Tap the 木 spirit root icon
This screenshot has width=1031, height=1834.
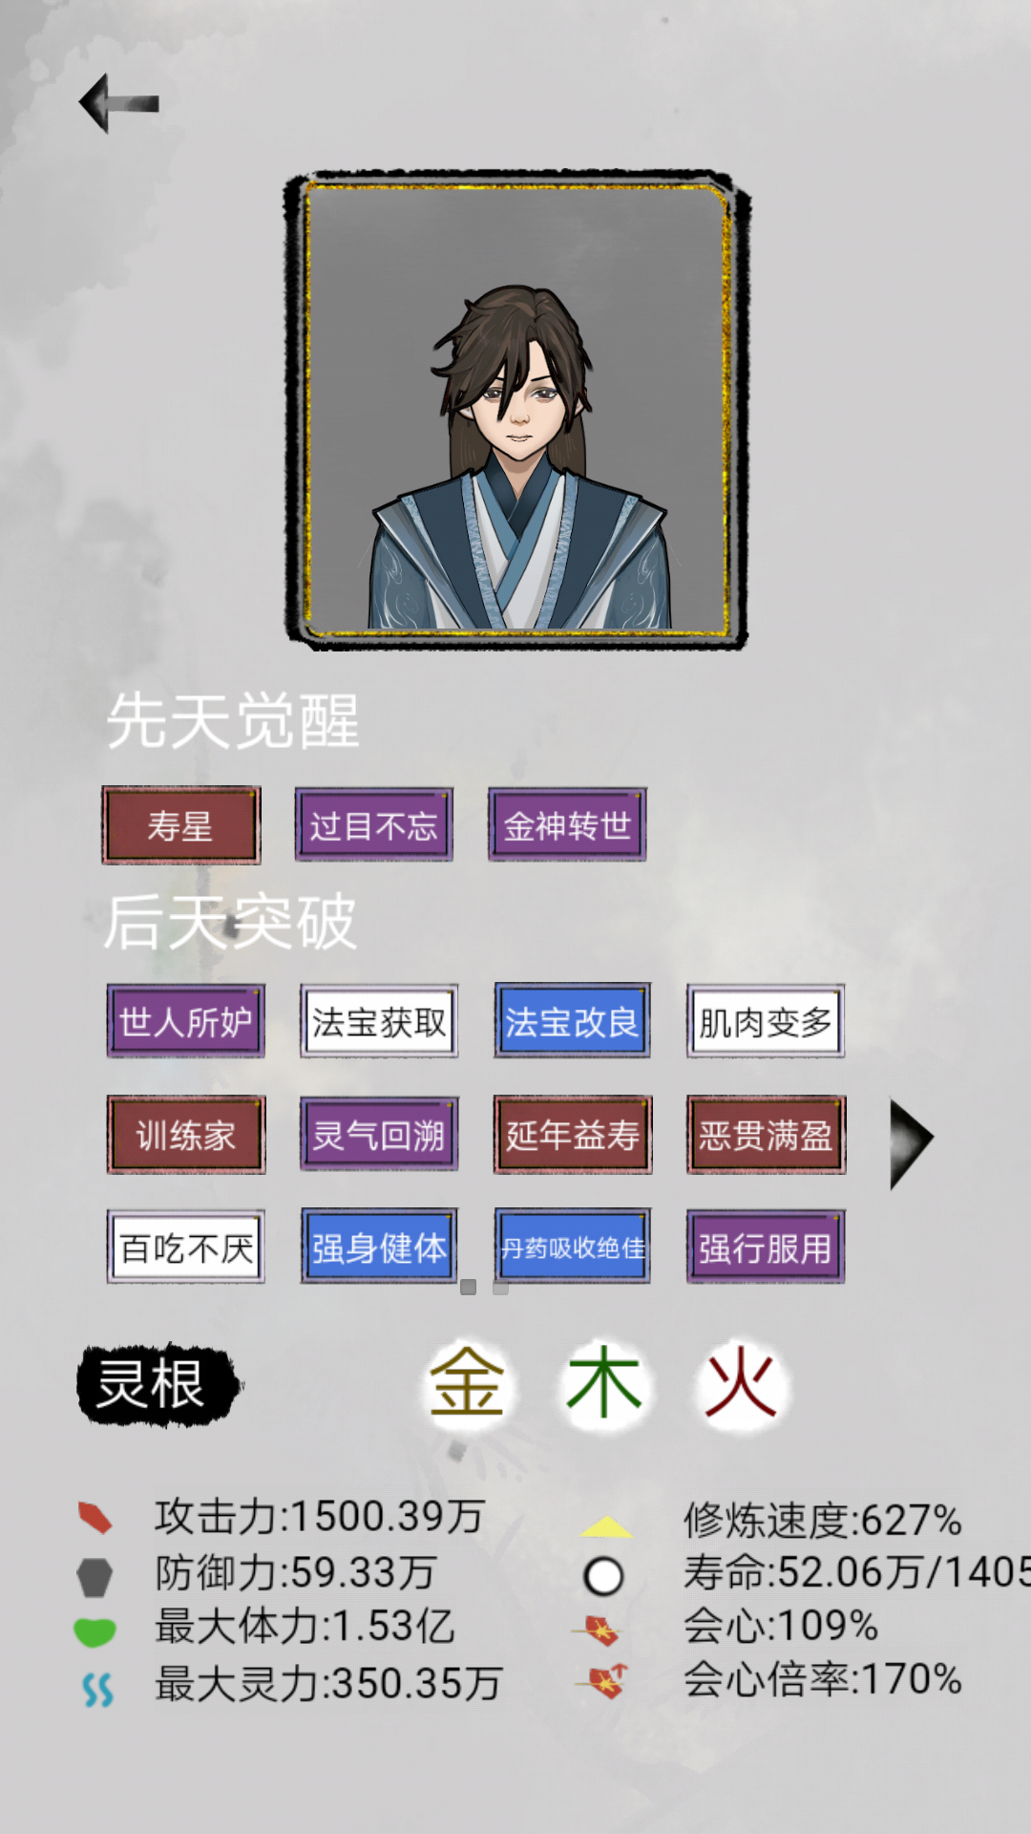(603, 1383)
